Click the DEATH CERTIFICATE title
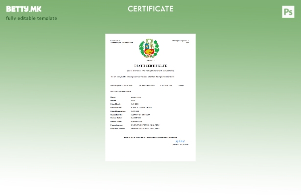 [150, 65]
